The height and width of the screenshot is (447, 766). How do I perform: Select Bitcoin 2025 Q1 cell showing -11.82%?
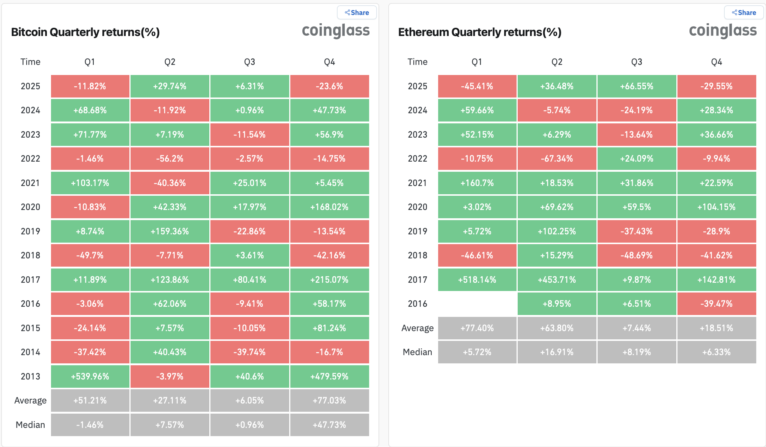[90, 86]
